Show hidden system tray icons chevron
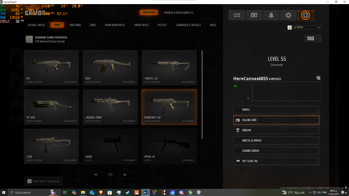The width and height of the screenshot is (349, 196). point(310,193)
